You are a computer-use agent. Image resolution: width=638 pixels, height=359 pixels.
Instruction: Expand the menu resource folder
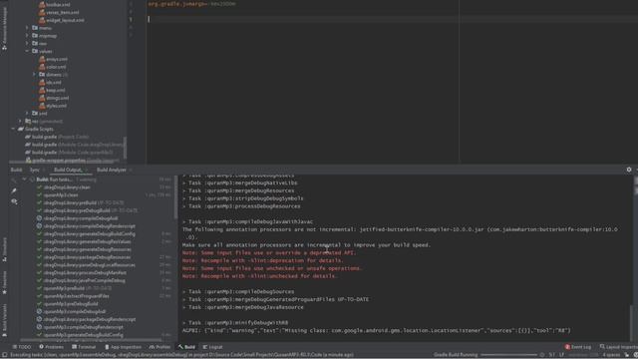coord(27,28)
